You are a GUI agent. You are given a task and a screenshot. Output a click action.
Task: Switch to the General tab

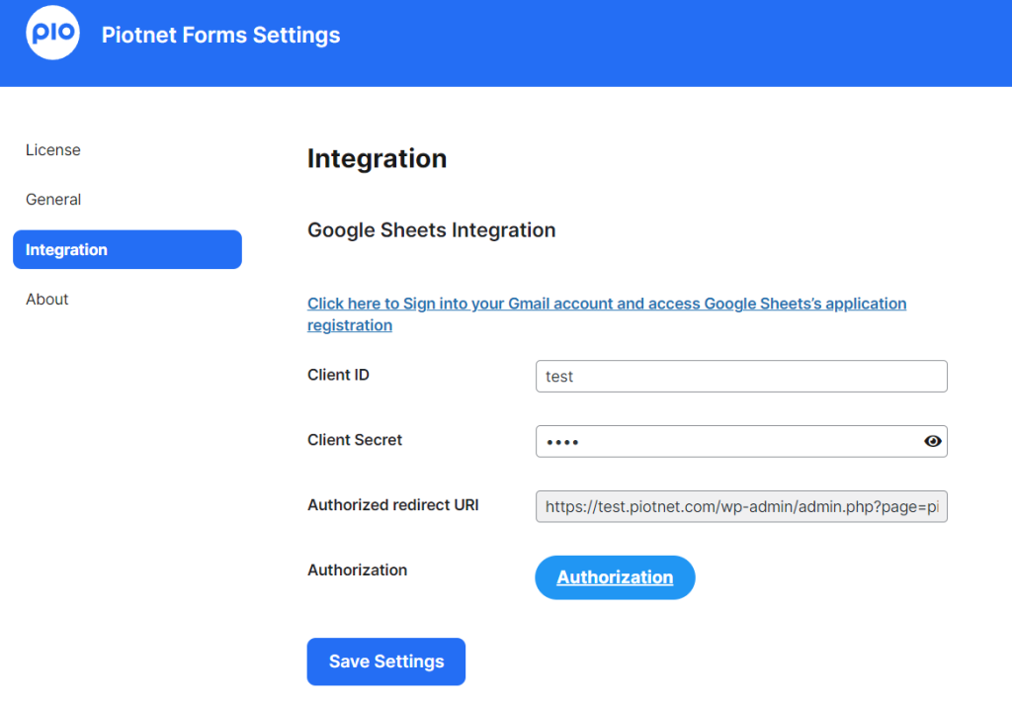point(53,200)
